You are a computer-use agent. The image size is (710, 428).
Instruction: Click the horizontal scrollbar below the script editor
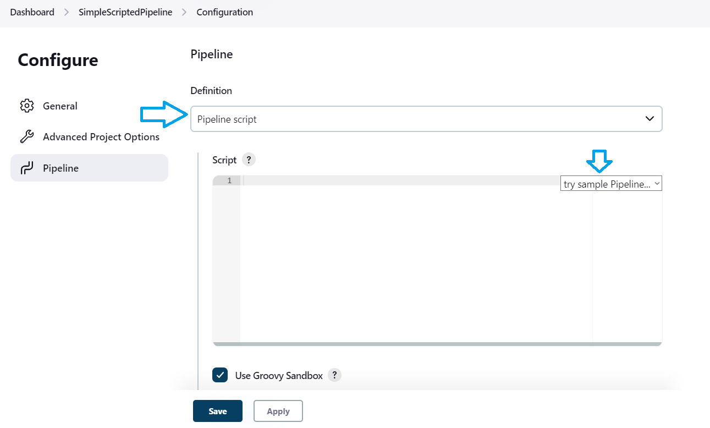(x=437, y=344)
